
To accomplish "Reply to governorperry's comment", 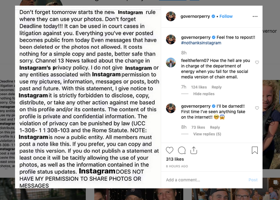I will point(215,127).
